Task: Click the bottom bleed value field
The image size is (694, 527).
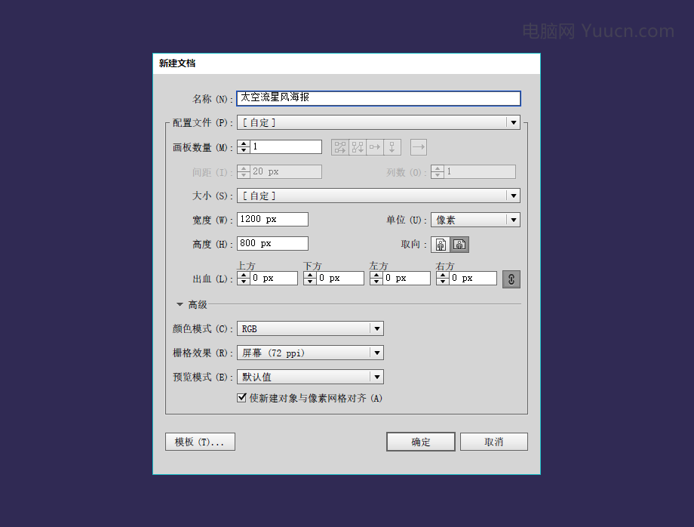Action: coord(340,278)
